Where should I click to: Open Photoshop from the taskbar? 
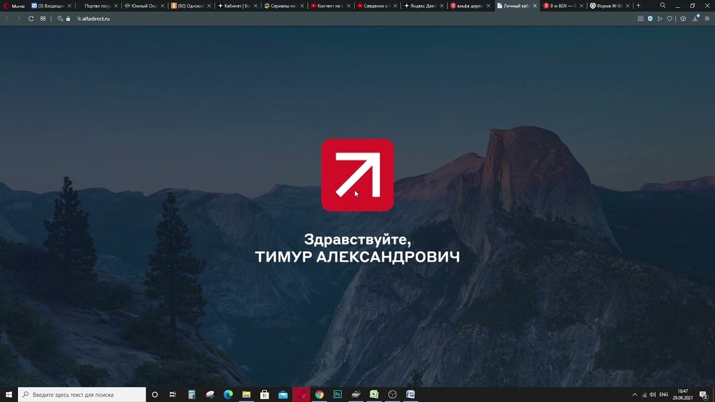(x=337, y=394)
